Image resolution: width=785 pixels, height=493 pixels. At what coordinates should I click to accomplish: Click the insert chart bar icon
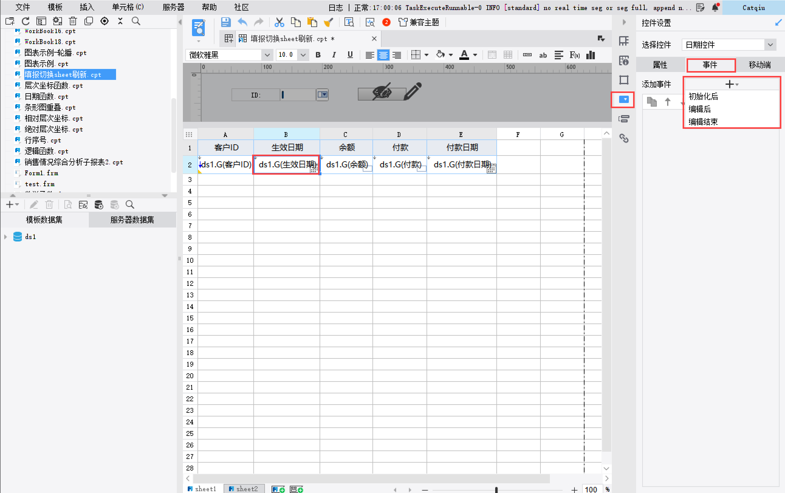point(590,55)
